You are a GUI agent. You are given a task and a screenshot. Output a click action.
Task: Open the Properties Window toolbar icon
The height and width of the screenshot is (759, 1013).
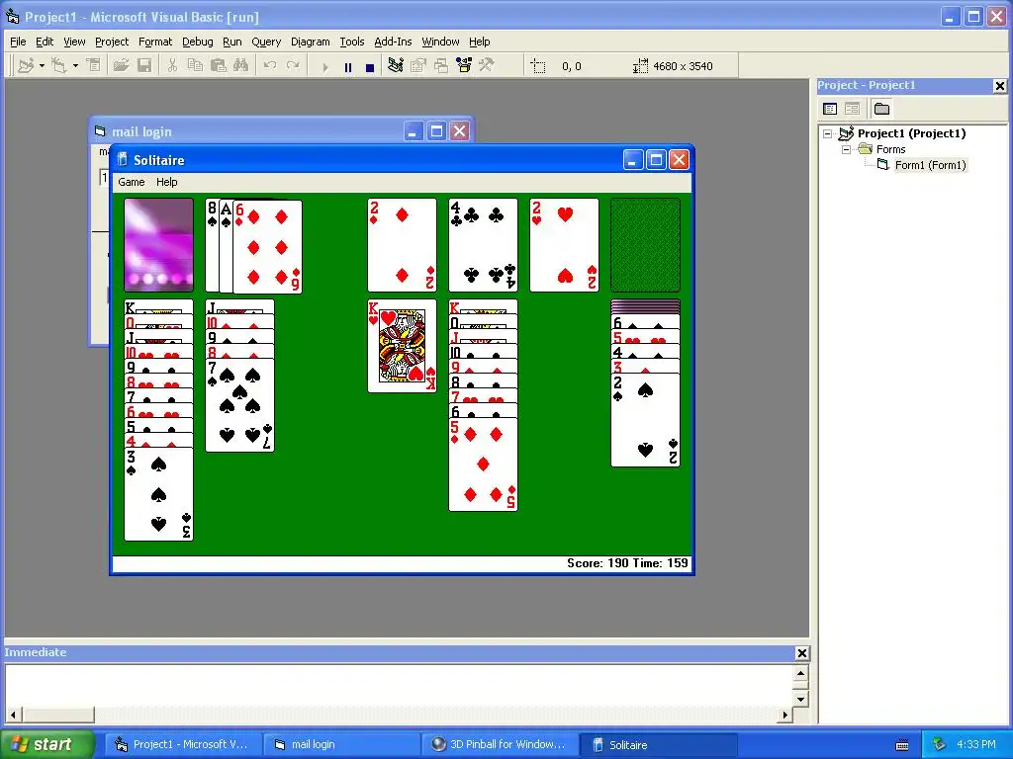418,65
